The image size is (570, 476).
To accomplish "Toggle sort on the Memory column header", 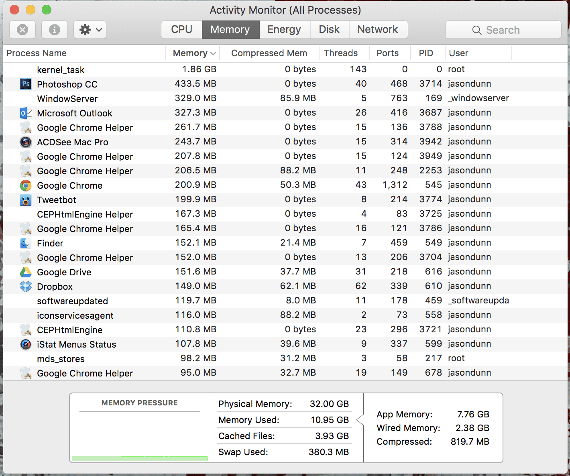I will click(193, 53).
